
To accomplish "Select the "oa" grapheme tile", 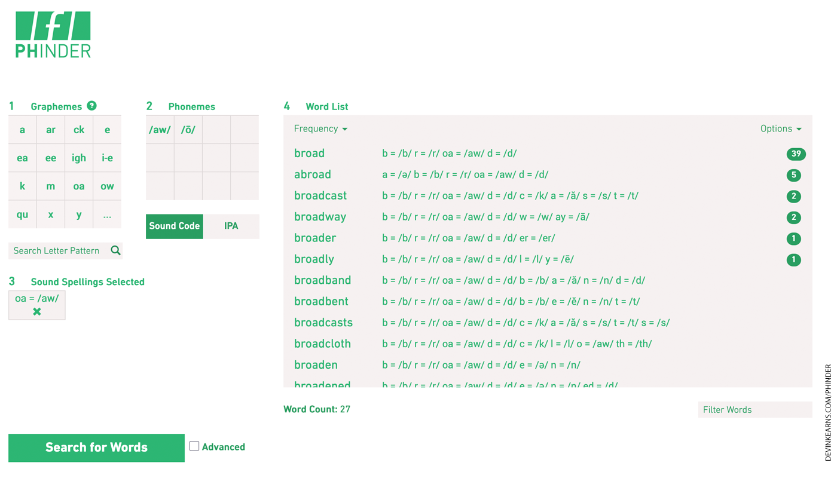I will tap(77, 185).
